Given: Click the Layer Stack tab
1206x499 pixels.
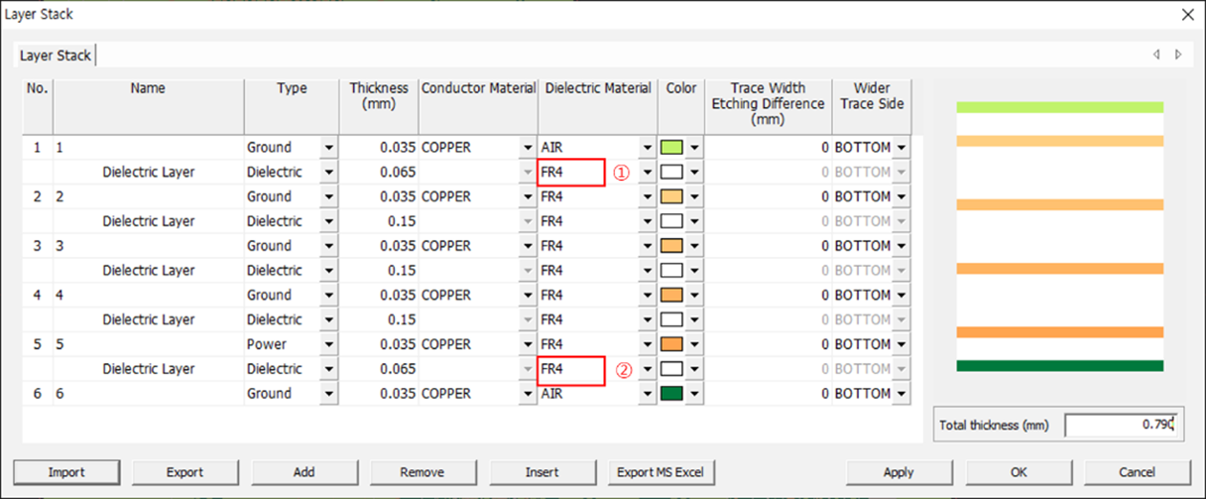Looking at the screenshot, I should click(x=55, y=55).
